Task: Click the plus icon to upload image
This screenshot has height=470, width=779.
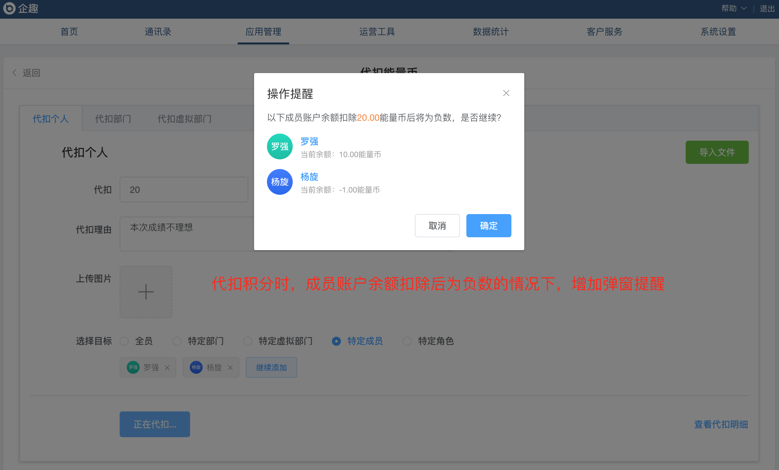Action: (x=146, y=292)
